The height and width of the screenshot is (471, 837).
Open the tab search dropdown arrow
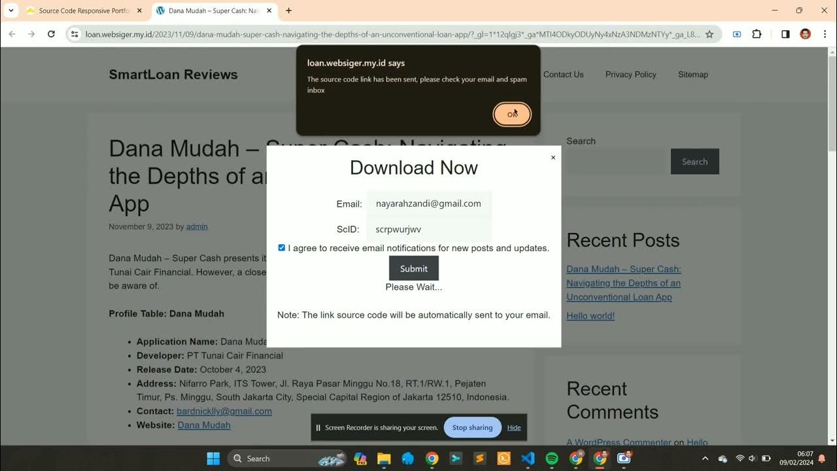pos(10,10)
